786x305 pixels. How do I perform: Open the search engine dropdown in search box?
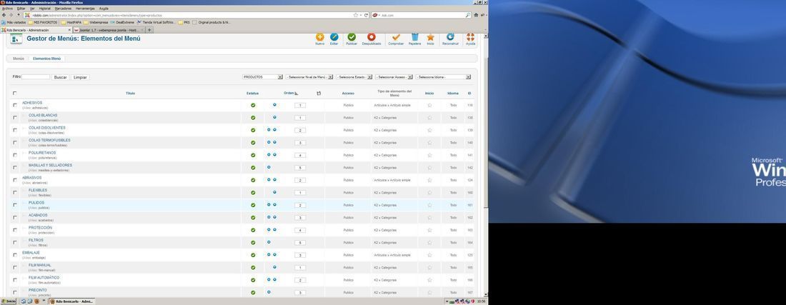pyautogui.click(x=375, y=15)
